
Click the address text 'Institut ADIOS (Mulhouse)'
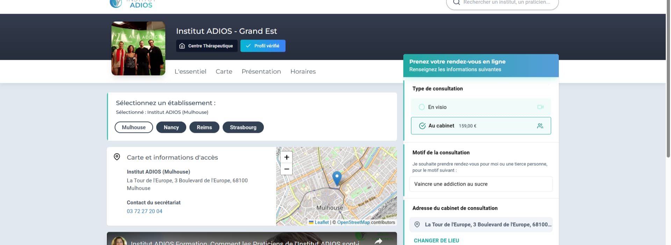158,172
